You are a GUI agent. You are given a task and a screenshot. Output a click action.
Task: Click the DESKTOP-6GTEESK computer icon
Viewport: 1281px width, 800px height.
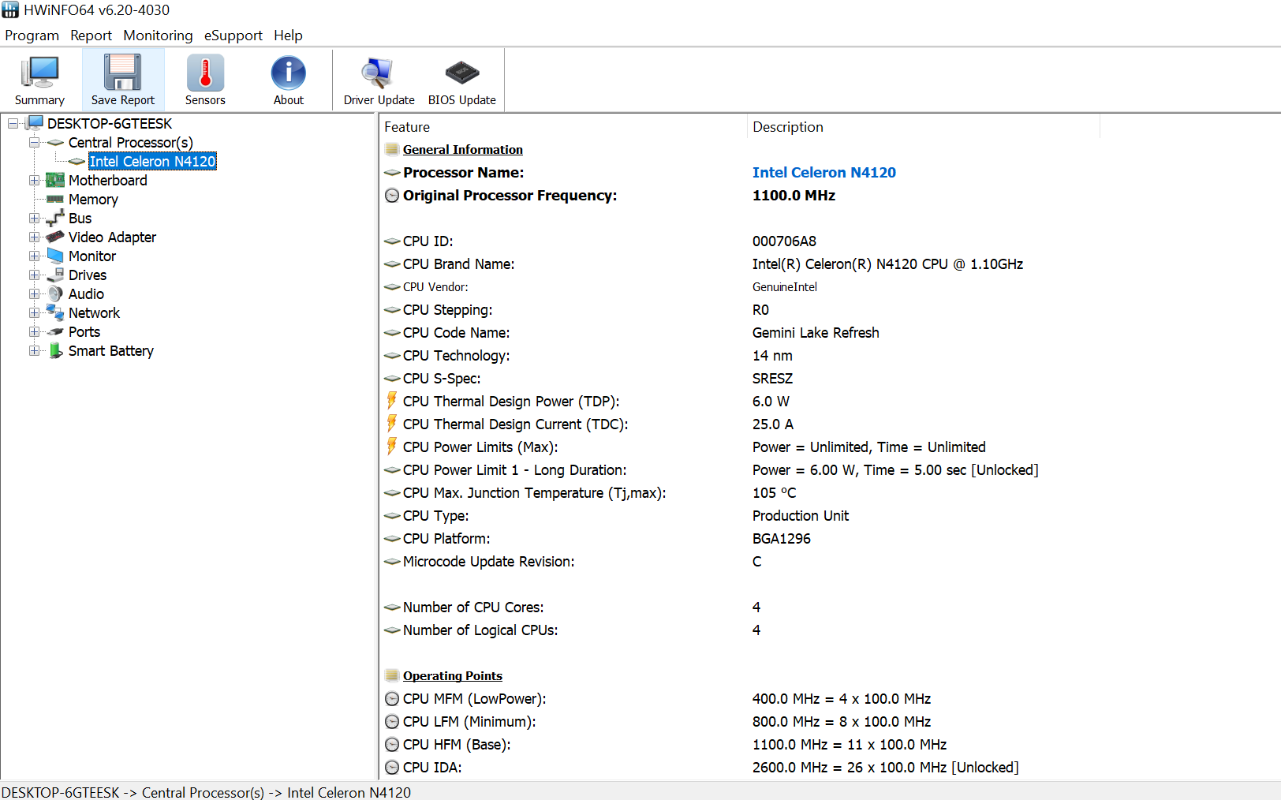[34, 123]
